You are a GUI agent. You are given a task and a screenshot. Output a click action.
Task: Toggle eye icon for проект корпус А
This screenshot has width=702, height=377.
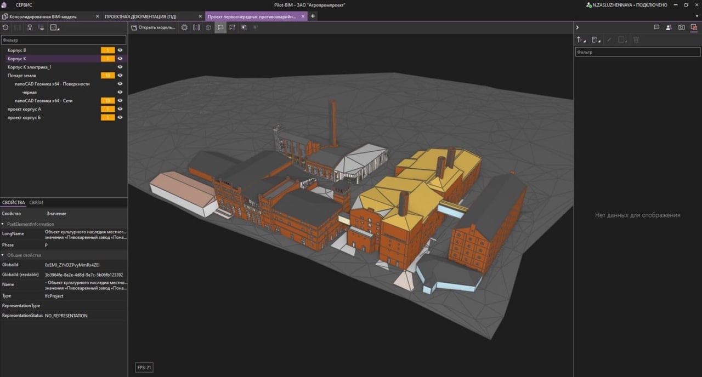click(120, 109)
